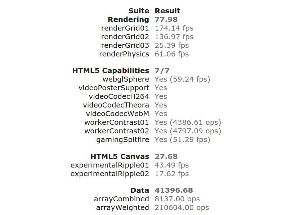Click the 17.62 fps result value
The width and height of the screenshot is (300, 215).
tap(172, 174)
